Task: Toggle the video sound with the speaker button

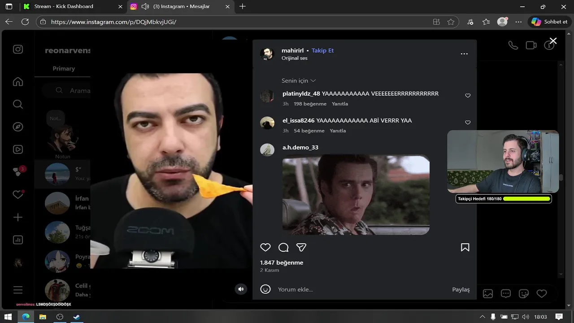Action: [241, 289]
